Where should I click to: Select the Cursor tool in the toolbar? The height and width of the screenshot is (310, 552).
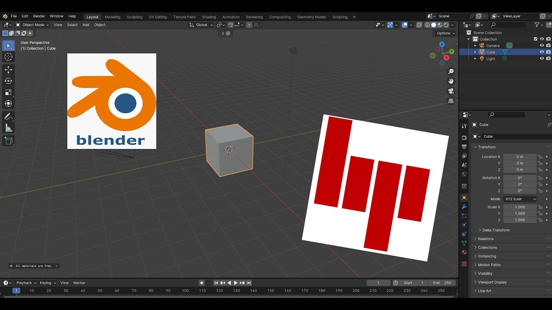pyautogui.click(x=8, y=57)
